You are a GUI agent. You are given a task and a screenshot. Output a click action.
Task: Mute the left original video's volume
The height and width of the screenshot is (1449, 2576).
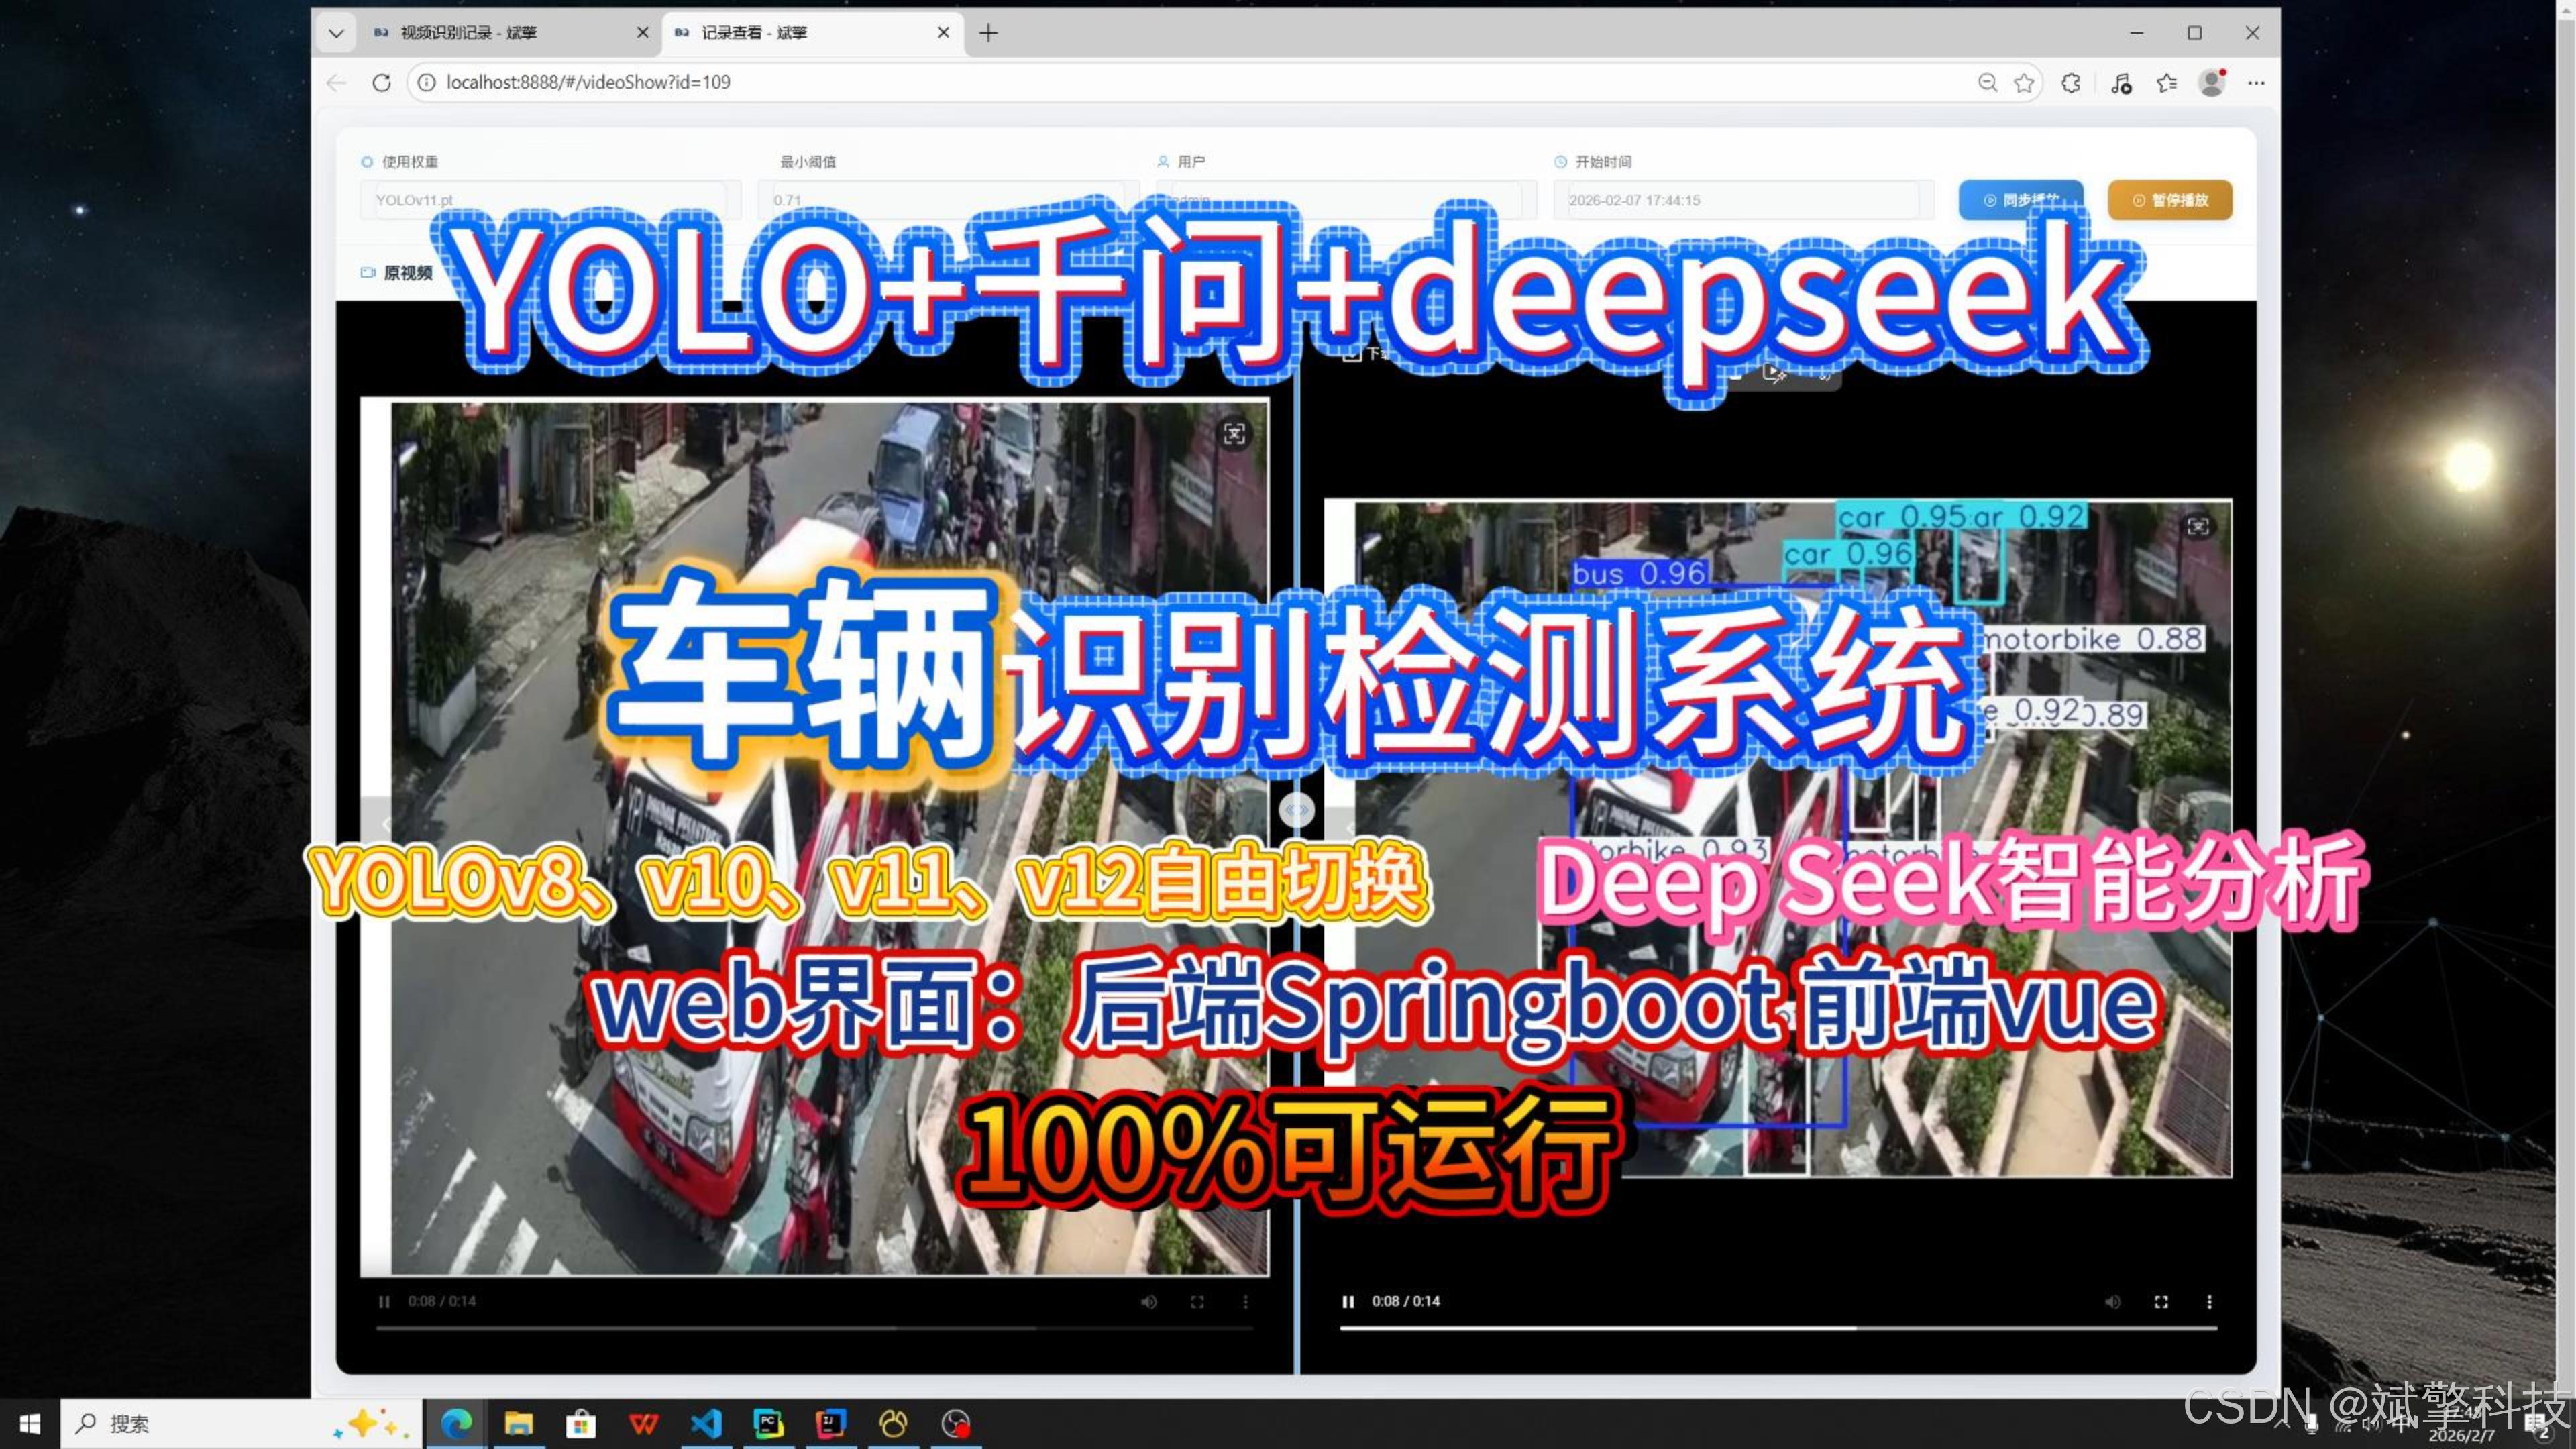(x=1148, y=1301)
